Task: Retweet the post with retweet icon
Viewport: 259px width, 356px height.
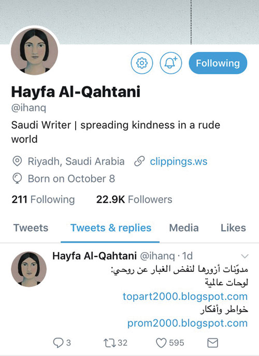Action: pyautogui.click(x=110, y=343)
